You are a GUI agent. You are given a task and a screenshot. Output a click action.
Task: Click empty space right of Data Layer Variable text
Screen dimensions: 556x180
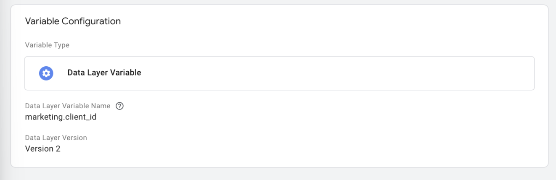[336, 73]
